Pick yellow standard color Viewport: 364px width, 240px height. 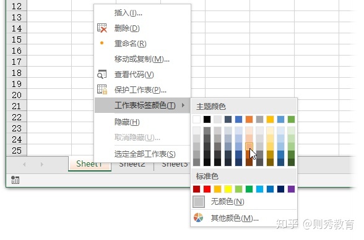(x=228, y=189)
